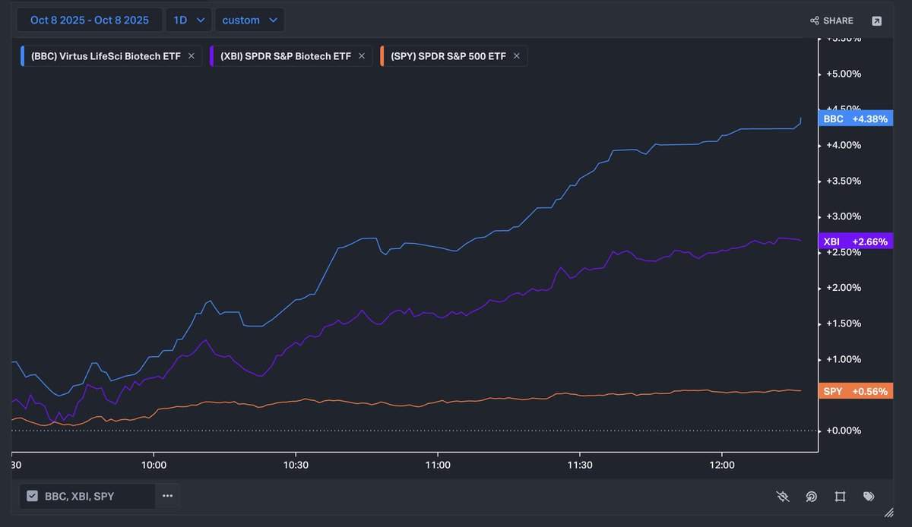
Task: Click the +1.00% y-axis label
Action: (844, 359)
